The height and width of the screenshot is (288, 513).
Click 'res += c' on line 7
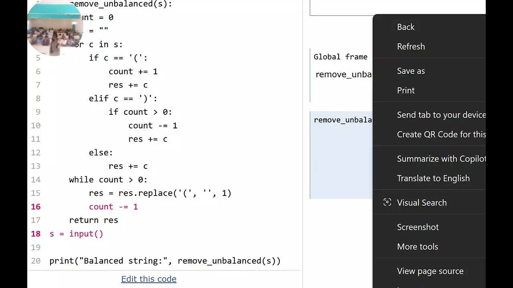(x=128, y=85)
